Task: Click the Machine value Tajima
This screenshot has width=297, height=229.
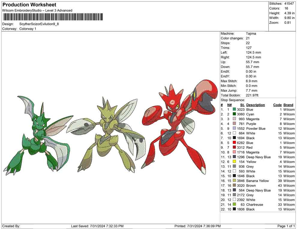Action: [251, 34]
